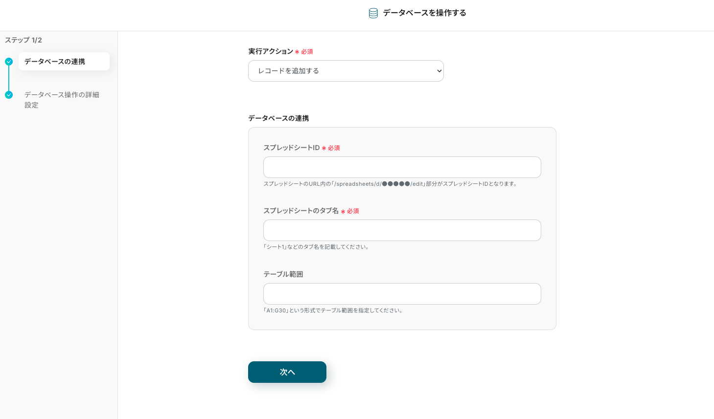714x419 pixels.
Task: Click the テーブル範囲 input field
Action: (x=402, y=294)
